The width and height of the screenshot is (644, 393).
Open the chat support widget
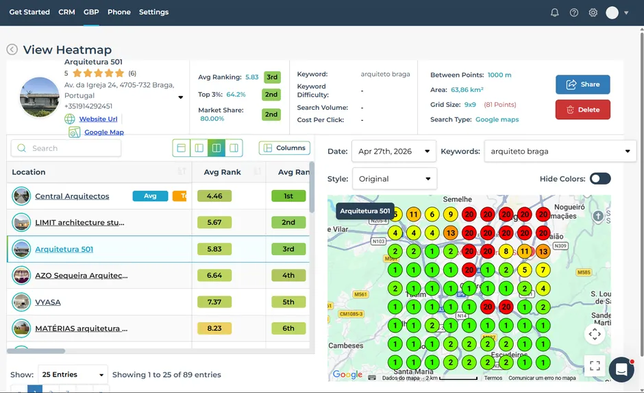(621, 370)
